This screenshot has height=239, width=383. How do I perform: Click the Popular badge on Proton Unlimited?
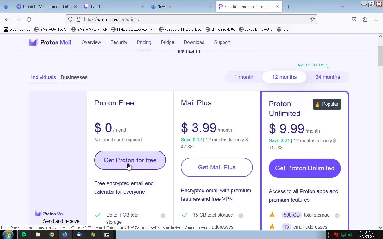(x=327, y=104)
